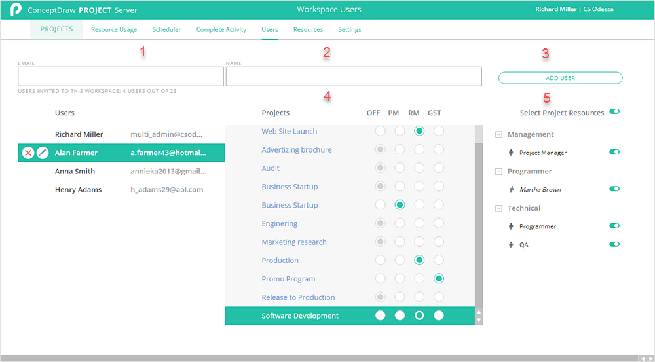Viewport: 655px width, 362px height.
Task: Select the Software Development project row
Action: pyautogui.click(x=350, y=316)
